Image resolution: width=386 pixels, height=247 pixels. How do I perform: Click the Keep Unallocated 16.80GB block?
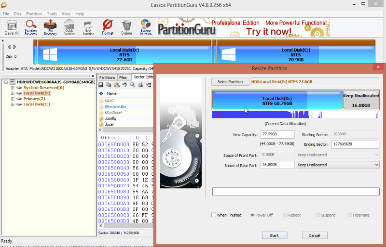(361, 100)
